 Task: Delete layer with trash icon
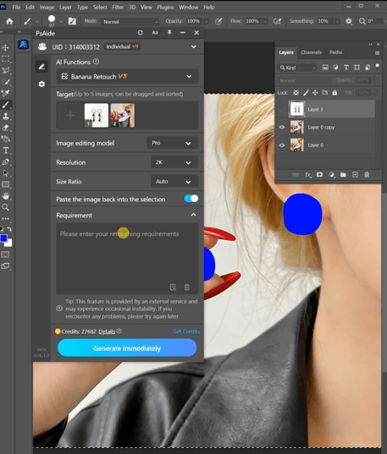[x=367, y=175]
